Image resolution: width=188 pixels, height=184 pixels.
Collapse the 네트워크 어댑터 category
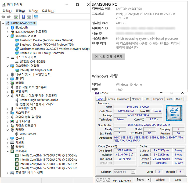coord(8,36)
